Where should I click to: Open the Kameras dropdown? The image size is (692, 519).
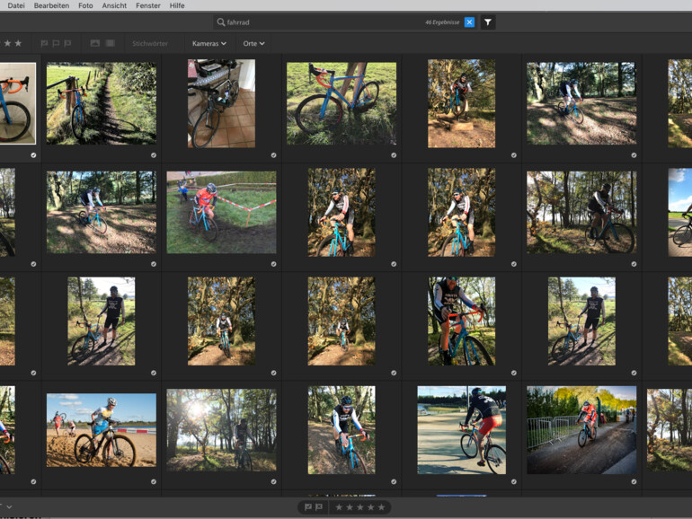tap(209, 43)
